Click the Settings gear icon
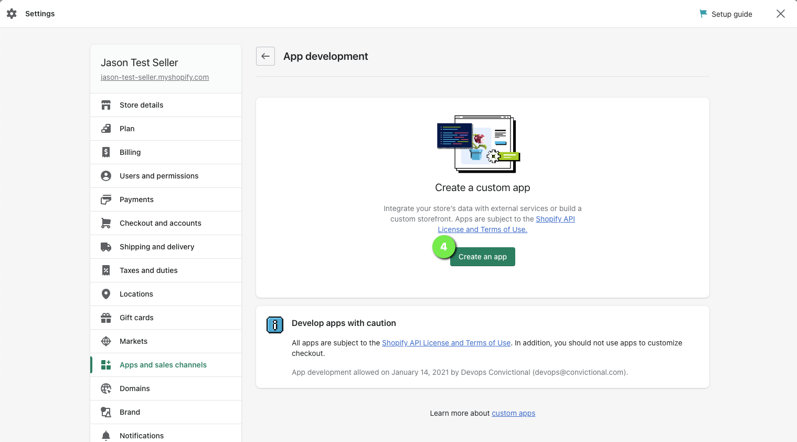Screen dimensions: 797x442 click(x=12, y=14)
